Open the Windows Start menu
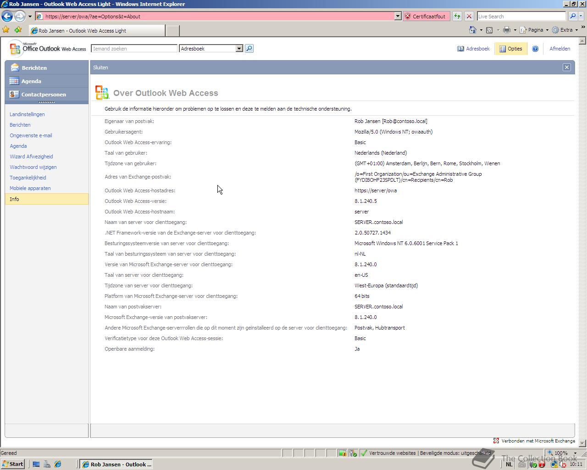Image resolution: width=587 pixels, height=470 pixels. tap(13, 464)
